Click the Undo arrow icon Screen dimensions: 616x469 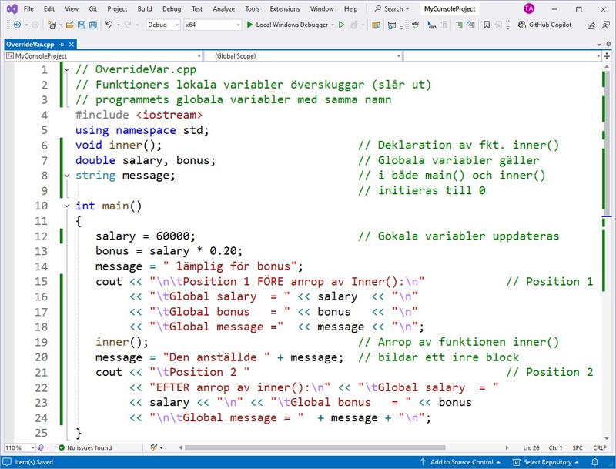pos(109,25)
